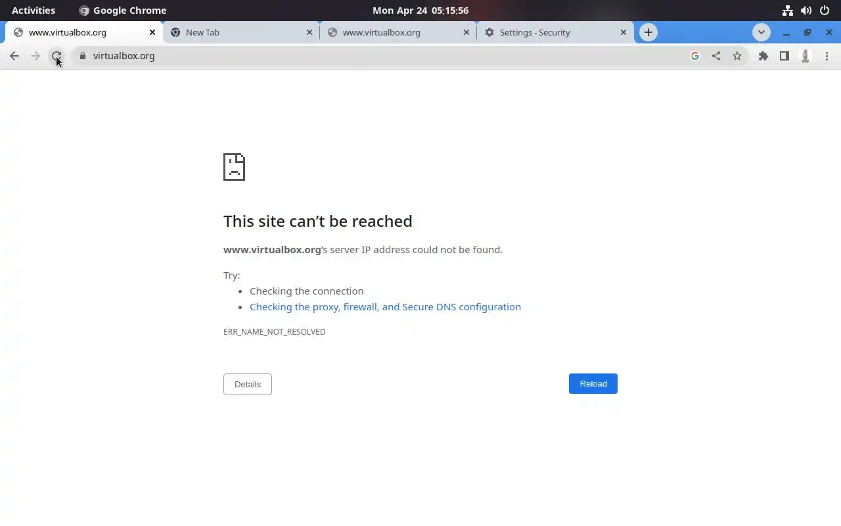Click the Google icon in address bar
Image resolution: width=841 pixels, height=526 pixels.
click(x=695, y=56)
